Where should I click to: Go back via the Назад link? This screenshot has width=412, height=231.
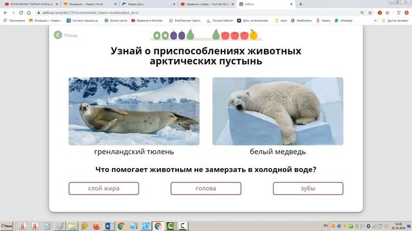tap(71, 35)
